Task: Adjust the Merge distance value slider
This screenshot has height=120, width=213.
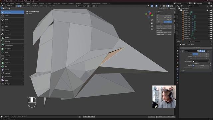Action: (x=202, y=66)
